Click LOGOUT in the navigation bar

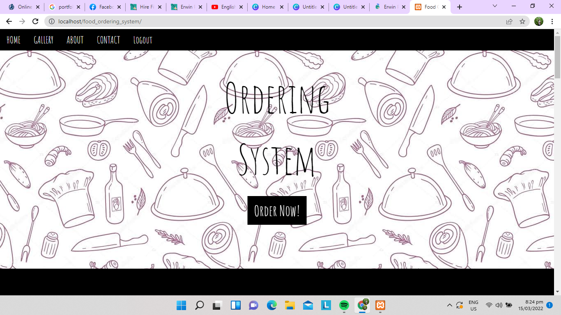(x=143, y=40)
